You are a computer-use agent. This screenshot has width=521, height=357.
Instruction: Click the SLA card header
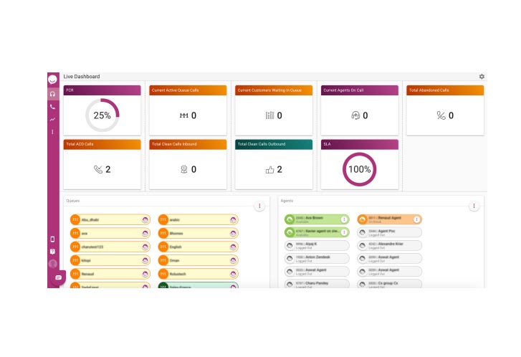[x=360, y=144]
